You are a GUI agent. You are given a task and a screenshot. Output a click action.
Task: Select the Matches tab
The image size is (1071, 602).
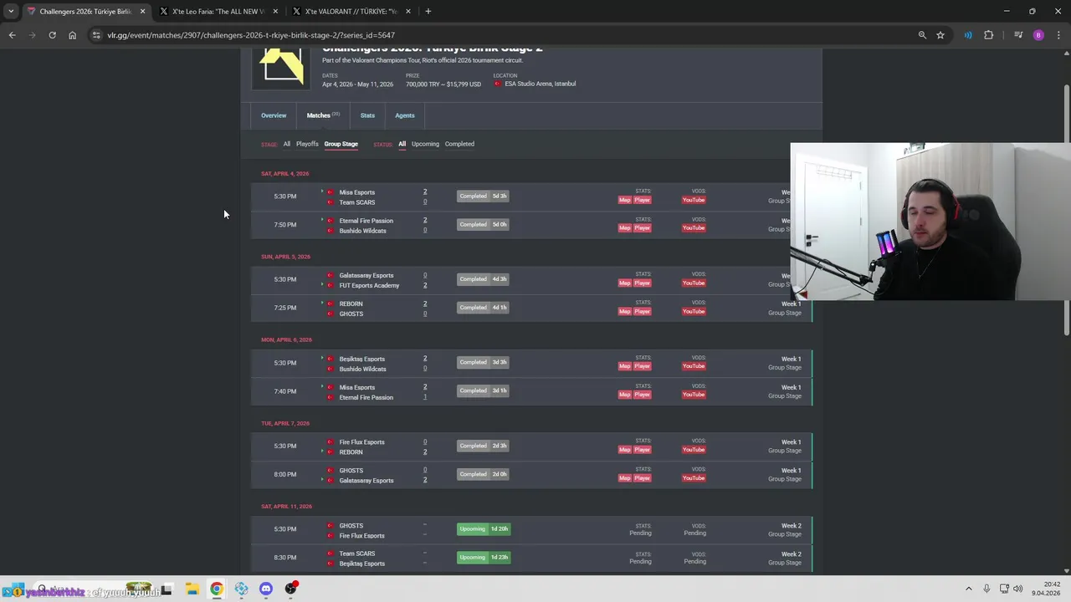click(x=323, y=115)
